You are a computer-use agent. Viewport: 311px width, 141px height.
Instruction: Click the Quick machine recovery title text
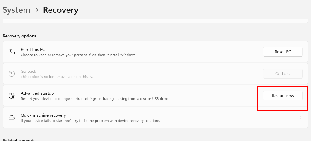click(x=43, y=115)
